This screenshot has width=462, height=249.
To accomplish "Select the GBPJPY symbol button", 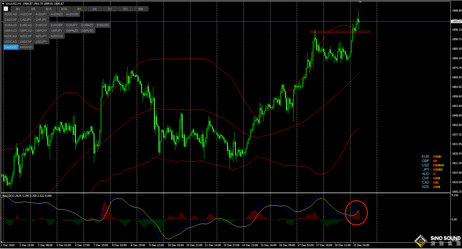I will [x=57, y=31].
